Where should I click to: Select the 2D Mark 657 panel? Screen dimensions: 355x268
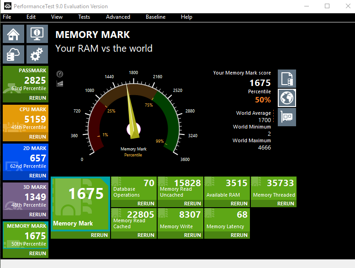tap(26, 157)
